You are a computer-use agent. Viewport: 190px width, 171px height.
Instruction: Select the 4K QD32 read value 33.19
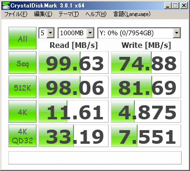73,136
